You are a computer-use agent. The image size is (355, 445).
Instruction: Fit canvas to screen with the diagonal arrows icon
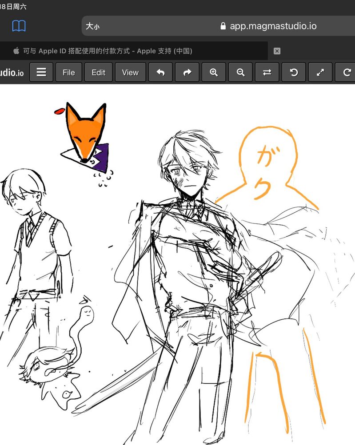point(320,72)
